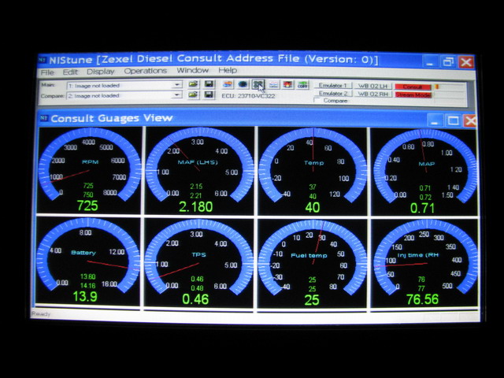Expand the Main image dropdown
504x378 pixels.
[176, 85]
